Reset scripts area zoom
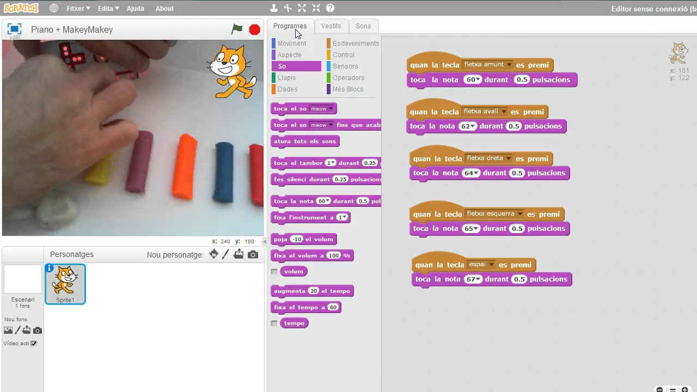This screenshot has width=697, height=392. point(672,390)
